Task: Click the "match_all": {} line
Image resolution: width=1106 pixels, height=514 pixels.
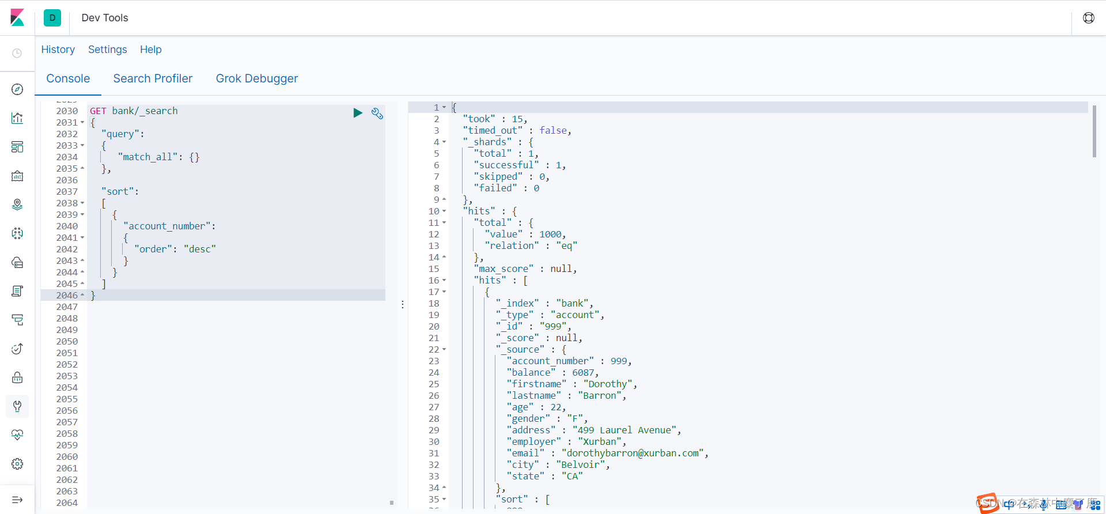Action: [x=158, y=157]
